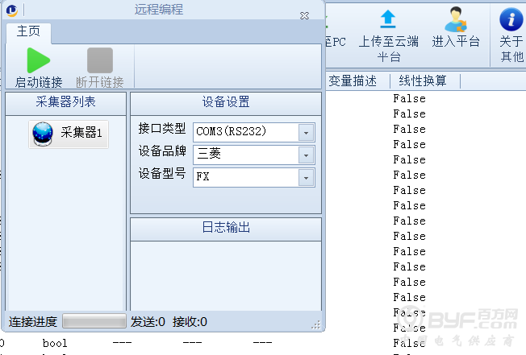Image resolution: width=526 pixels, height=355 pixels.
Task: Click arrow of interface type combo box
Action: (x=306, y=133)
